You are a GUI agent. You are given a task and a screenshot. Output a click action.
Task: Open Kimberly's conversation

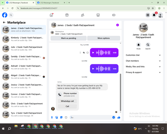pyautogui.click(x=23, y=39)
